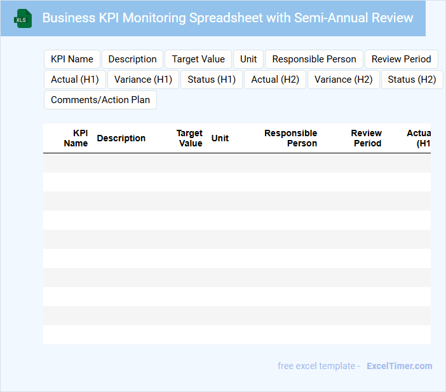This screenshot has height=392, width=446.
Task: Click the page title about KPI Monitoring Spreadsheet
Action: (x=227, y=18)
